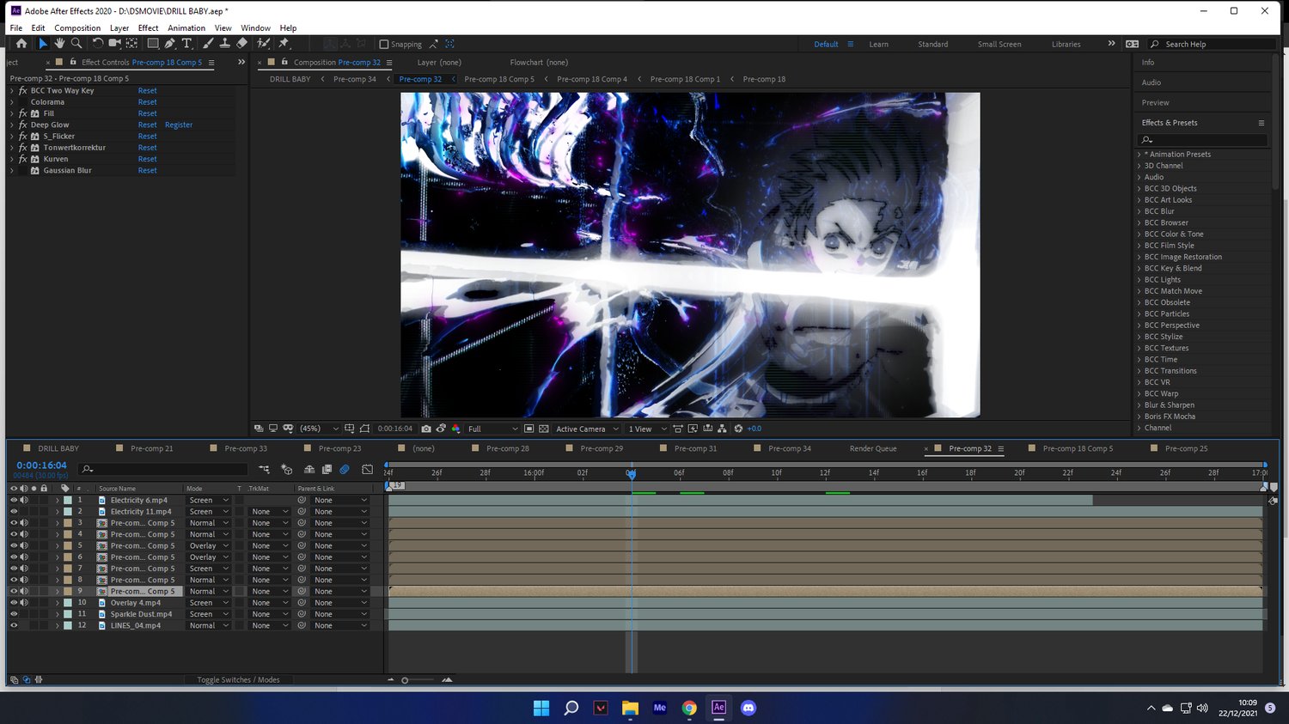1289x724 pixels.
Task: Select the Zoom magnifier tool
Action: 76,44
